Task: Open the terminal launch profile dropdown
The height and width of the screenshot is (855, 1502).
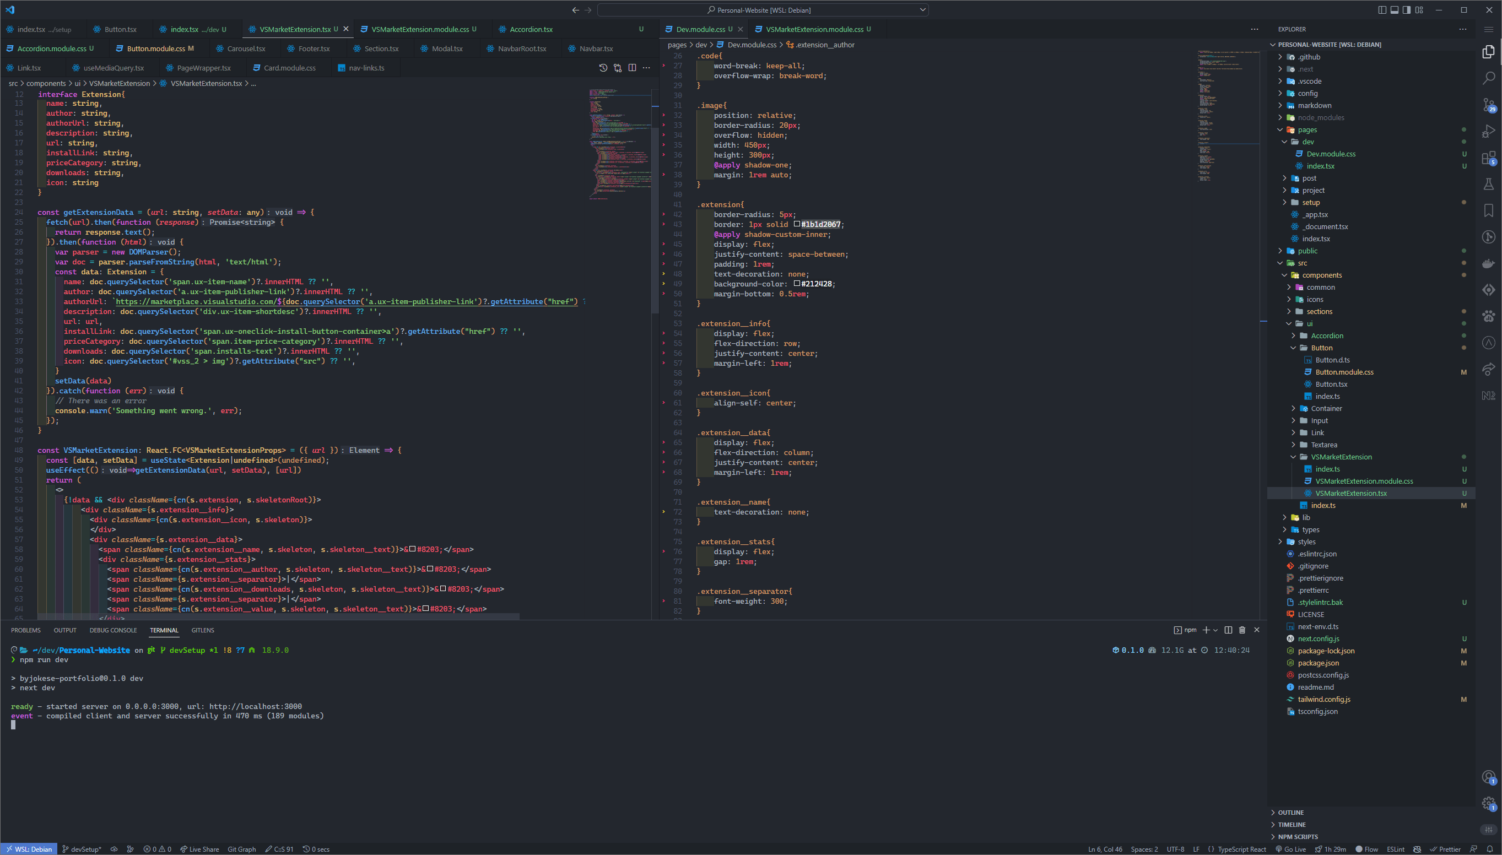Action: point(1215,630)
